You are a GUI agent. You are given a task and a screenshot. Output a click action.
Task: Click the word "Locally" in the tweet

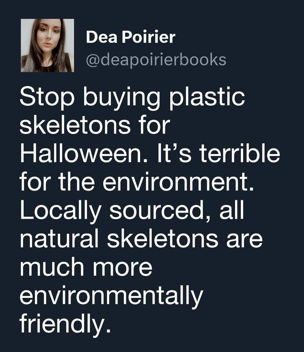(x=60, y=211)
